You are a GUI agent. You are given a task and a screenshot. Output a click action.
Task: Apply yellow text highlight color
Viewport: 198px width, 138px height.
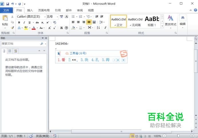[26, 28]
